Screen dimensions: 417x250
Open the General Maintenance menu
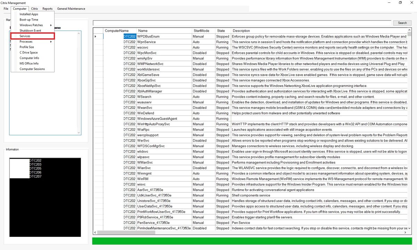click(71, 9)
